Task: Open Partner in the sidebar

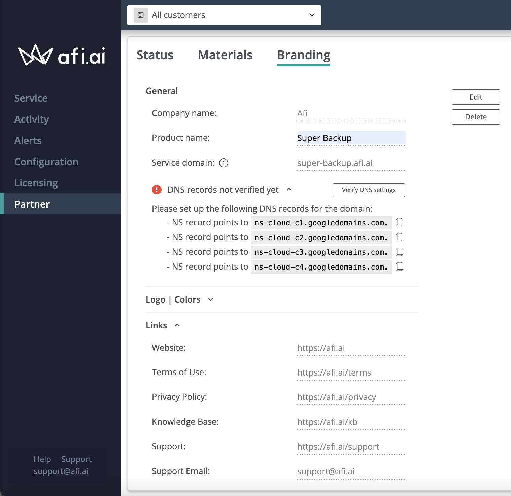Action: click(61, 204)
